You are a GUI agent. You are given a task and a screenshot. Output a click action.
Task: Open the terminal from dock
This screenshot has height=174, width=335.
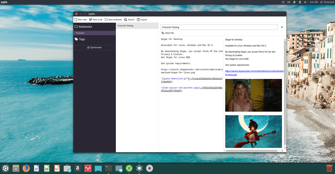(x=108, y=168)
